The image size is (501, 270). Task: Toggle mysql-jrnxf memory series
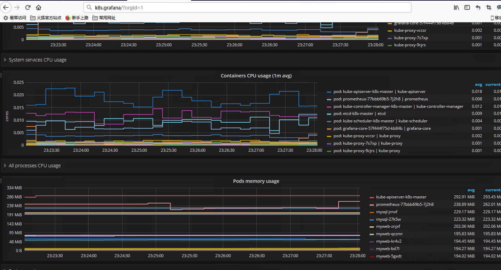tap(387, 212)
